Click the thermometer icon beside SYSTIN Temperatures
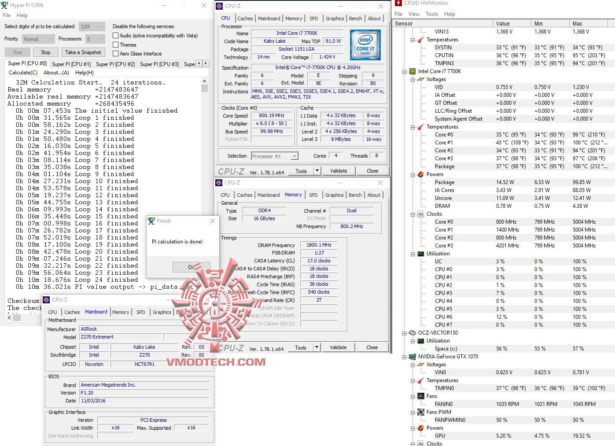The image size is (615, 446). coord(420,39)
